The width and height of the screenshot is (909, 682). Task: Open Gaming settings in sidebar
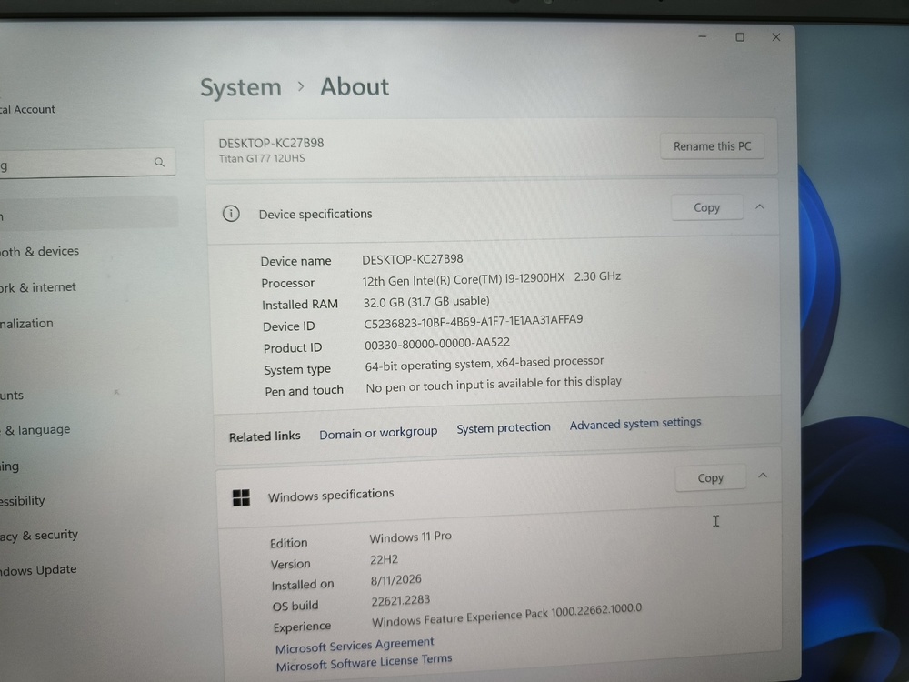9,466
